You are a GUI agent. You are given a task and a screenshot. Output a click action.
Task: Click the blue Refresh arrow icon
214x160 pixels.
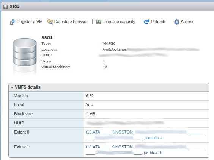click(x=146, y=22)
